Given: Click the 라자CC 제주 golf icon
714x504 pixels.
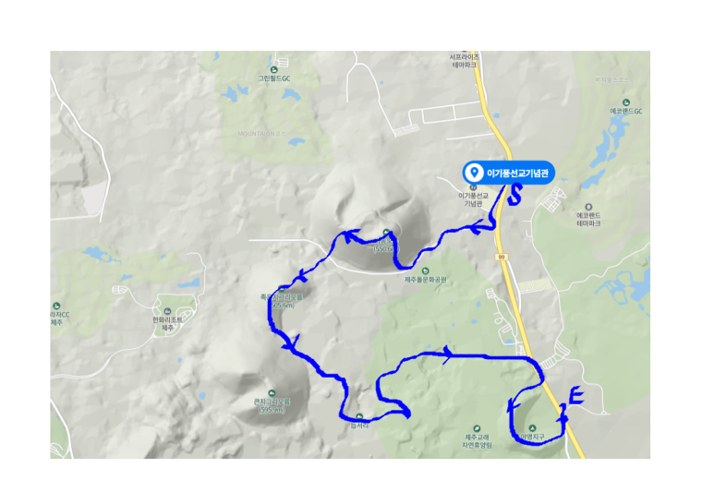Looking at the screenshot, I should coord(56,306).
